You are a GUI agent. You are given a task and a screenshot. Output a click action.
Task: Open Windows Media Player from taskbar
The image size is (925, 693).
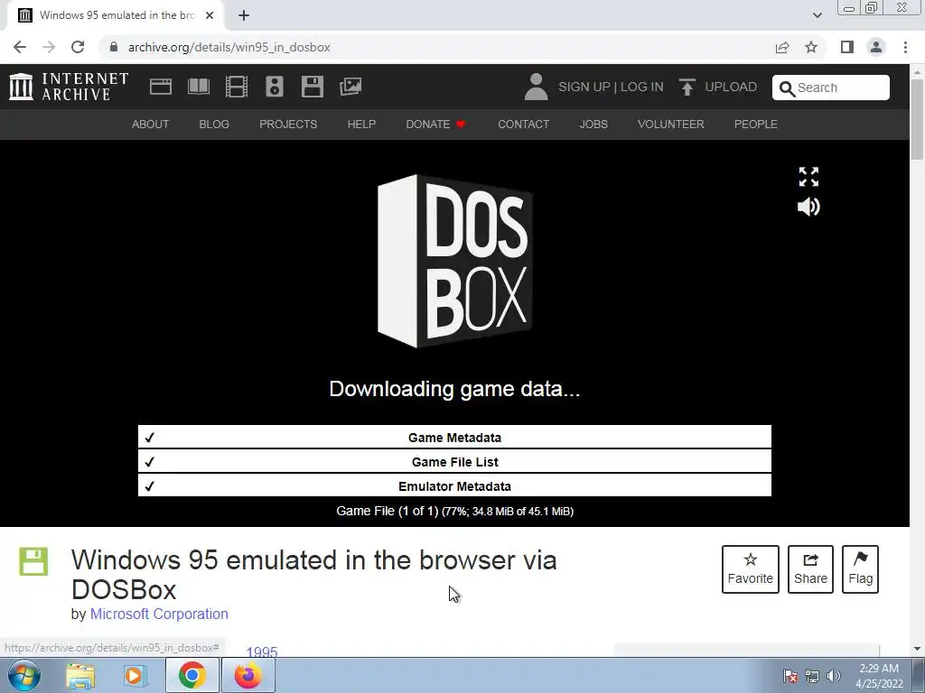point(135,675)
